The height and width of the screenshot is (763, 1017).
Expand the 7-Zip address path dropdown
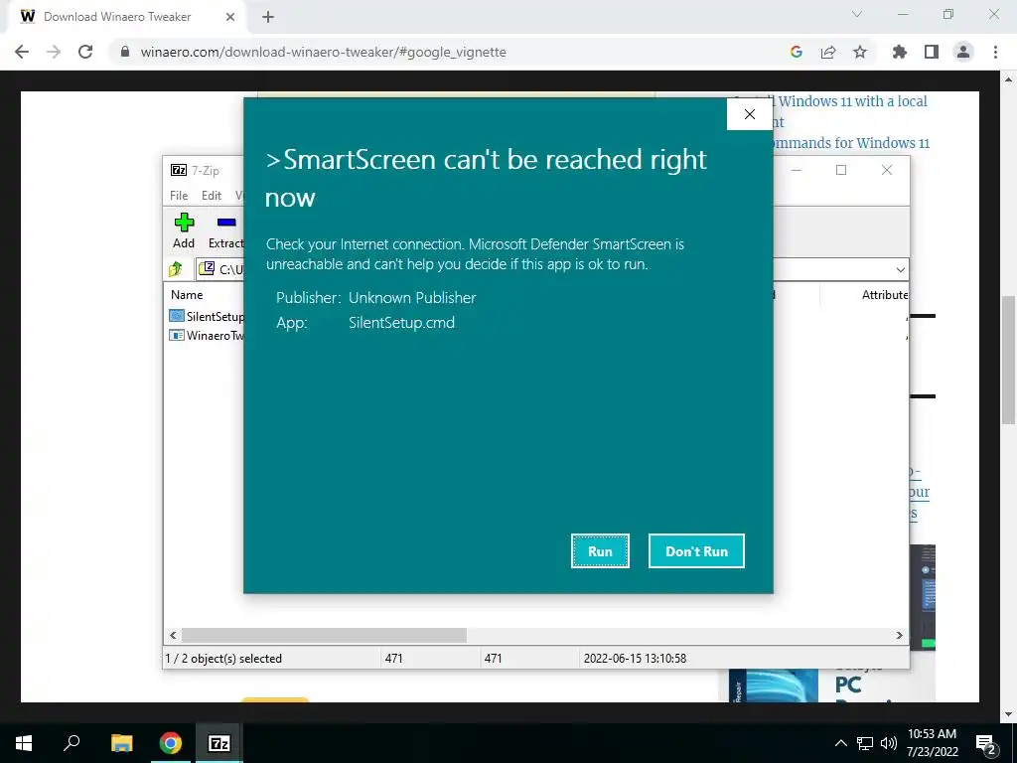(900, 269)
